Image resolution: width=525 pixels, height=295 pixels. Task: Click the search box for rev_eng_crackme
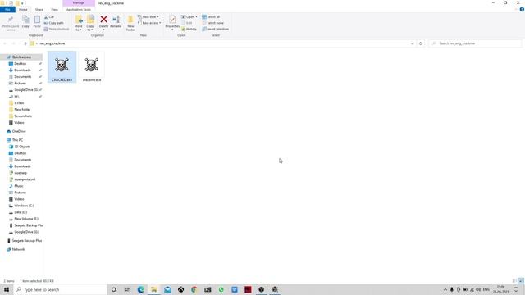(x=475, y=43)
